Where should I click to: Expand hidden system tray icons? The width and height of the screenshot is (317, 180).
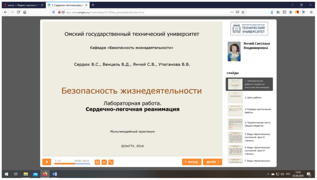point(268,174)
